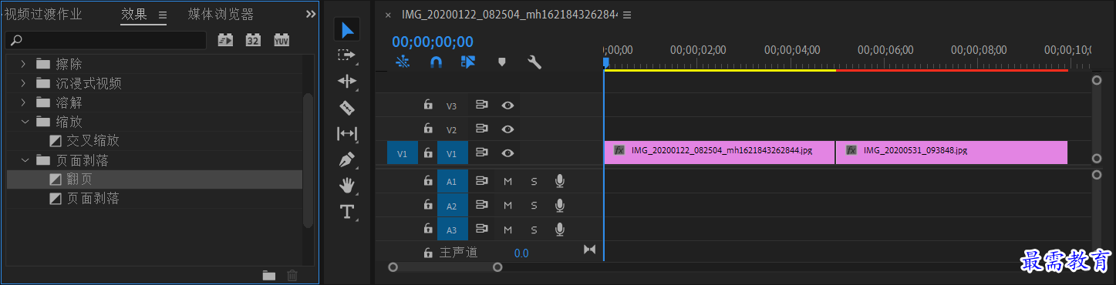Close the sequence tab
Screen dimensions: 1116x285
tap(388, 15)
